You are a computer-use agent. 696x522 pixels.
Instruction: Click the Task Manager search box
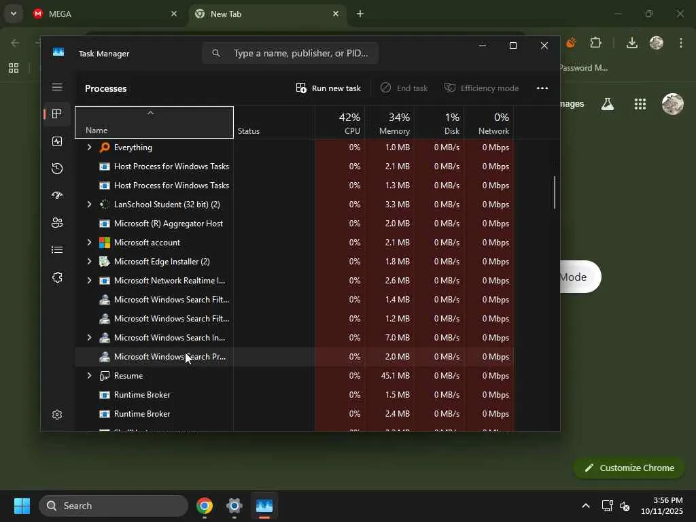tap(290, 53)
